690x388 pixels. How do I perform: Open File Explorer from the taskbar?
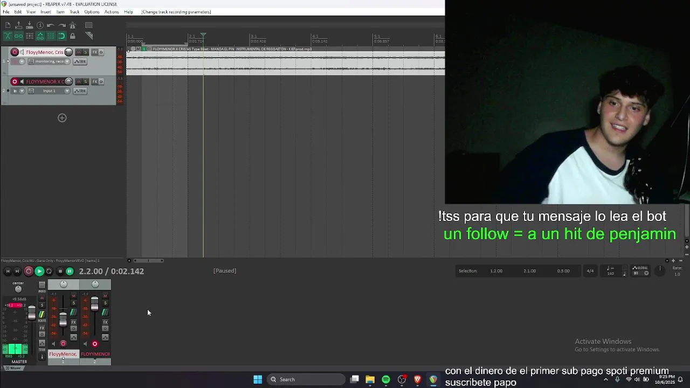coord(370,379)
